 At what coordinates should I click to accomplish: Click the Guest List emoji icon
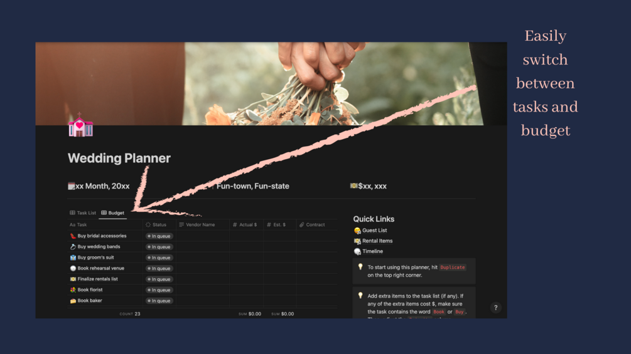pyautogui.click(x=357, y=231)
